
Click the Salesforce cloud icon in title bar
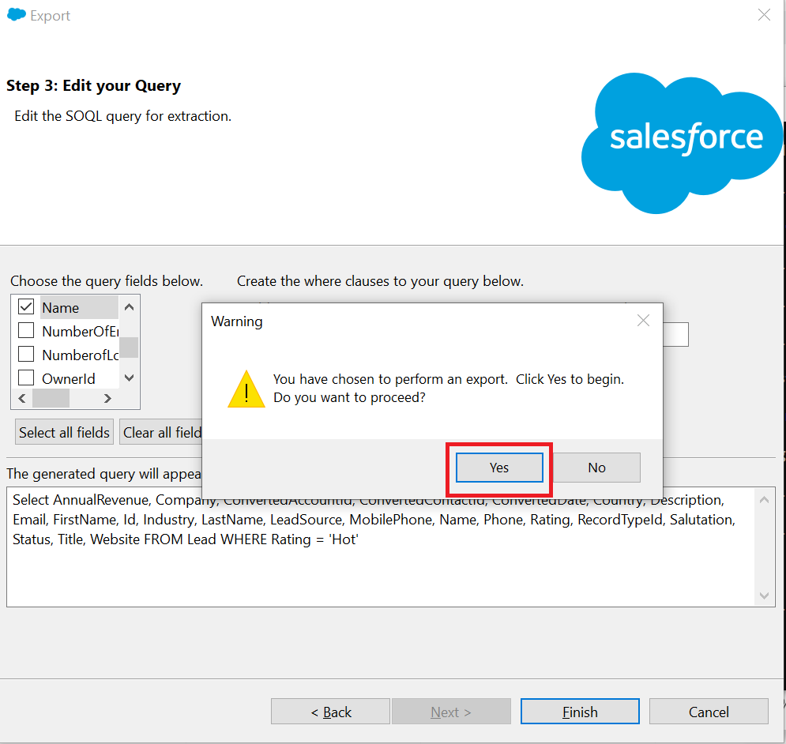coord(16,14)
